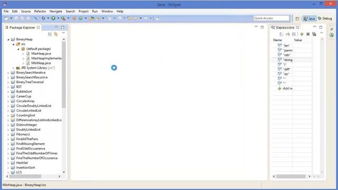Collapse the src folder node
The image size is (338, 190).
(x=13, y=44)
